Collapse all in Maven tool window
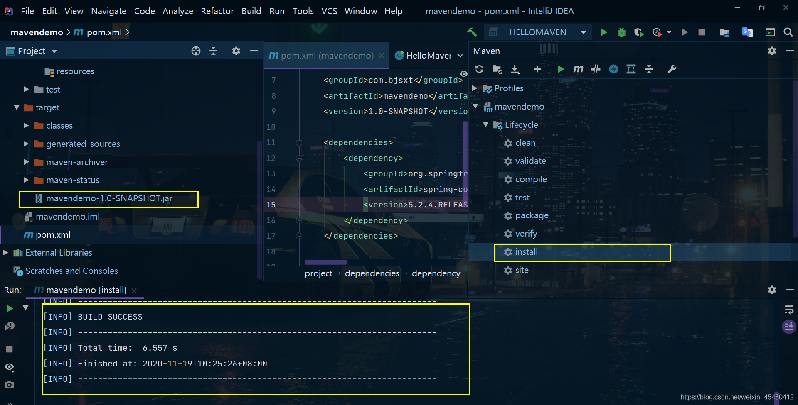Image resolution: width=798 pixels, height=405 pixels. tap(649, 69)
